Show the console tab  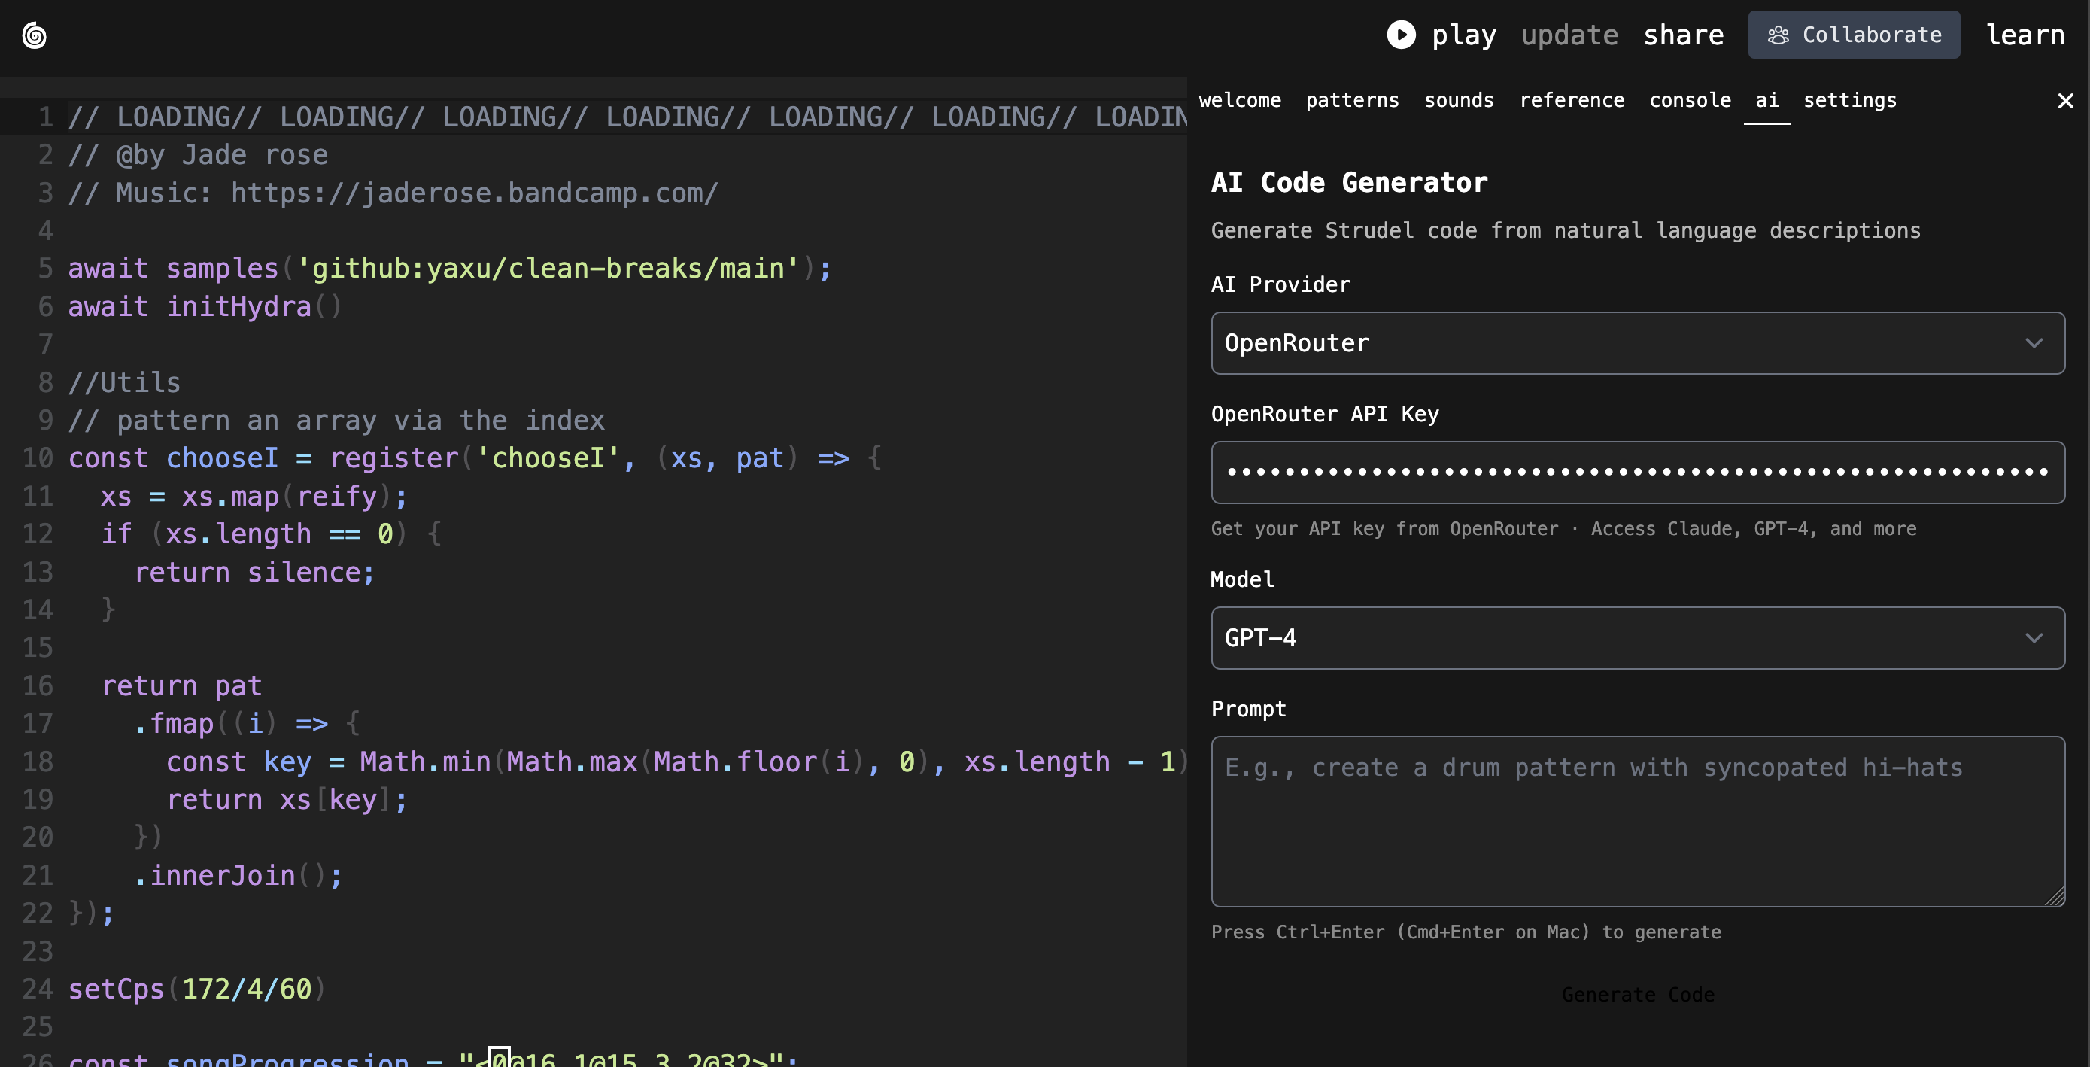pos(1690,101)
